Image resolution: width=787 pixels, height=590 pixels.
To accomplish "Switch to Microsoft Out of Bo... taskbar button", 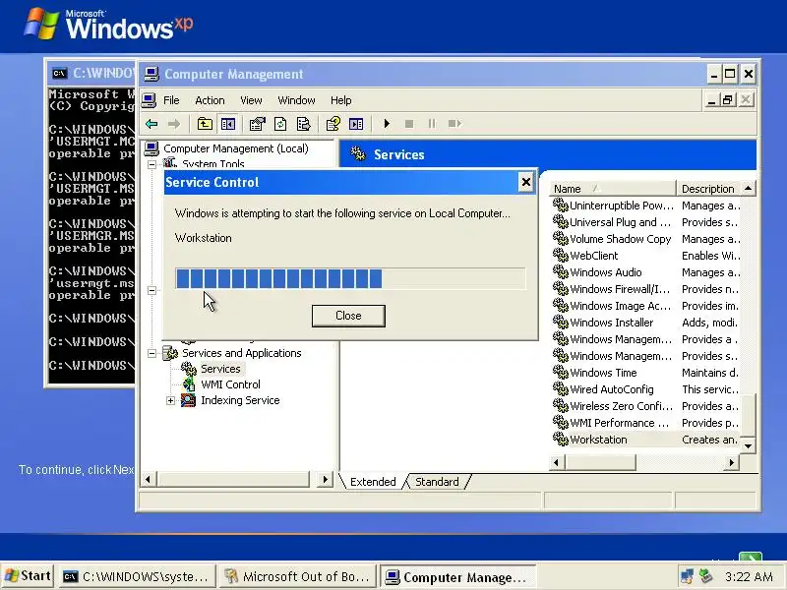I will point(297,576).
